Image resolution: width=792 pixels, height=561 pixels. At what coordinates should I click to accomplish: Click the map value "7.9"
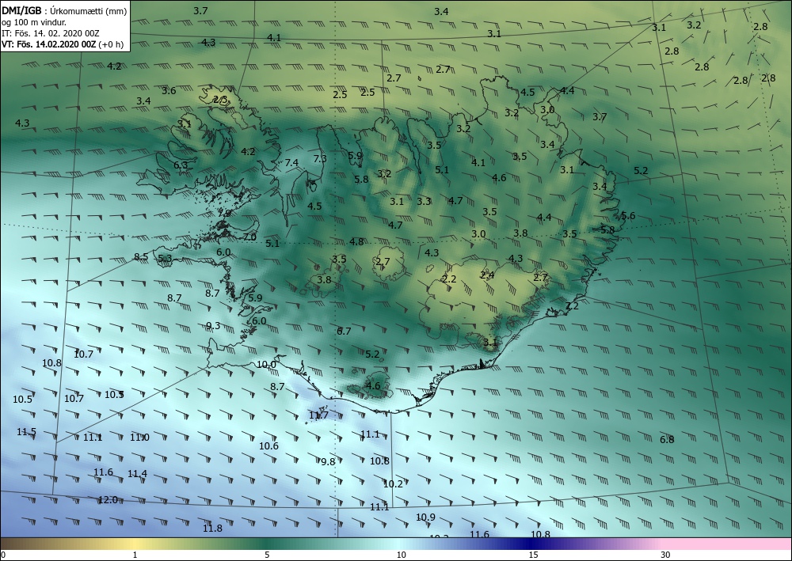pos(224,214)
